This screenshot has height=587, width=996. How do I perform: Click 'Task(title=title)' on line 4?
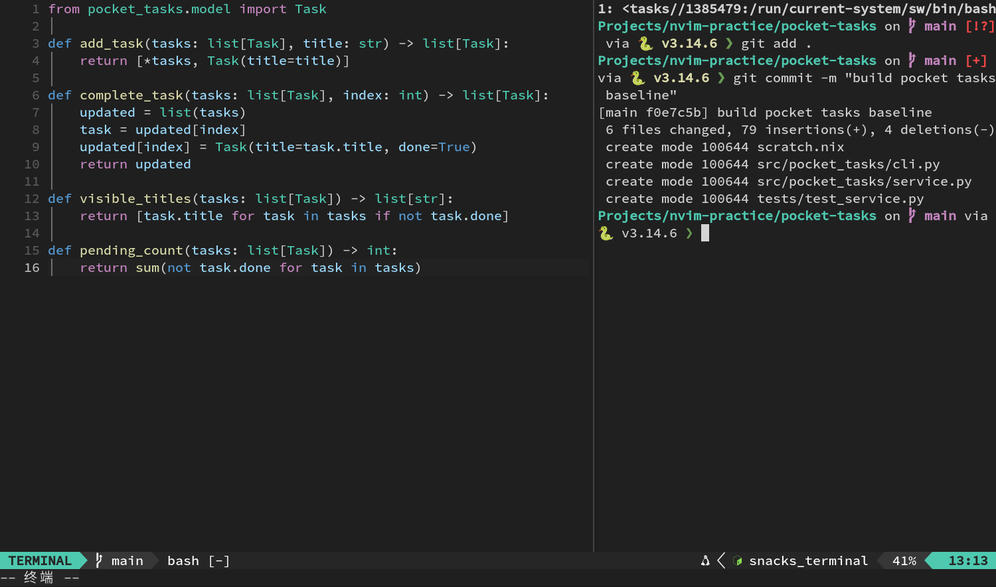click(x=275, y=61)
